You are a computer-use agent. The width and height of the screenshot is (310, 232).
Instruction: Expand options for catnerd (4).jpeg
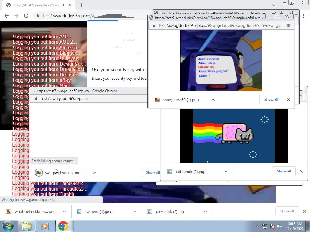point(135,211)
